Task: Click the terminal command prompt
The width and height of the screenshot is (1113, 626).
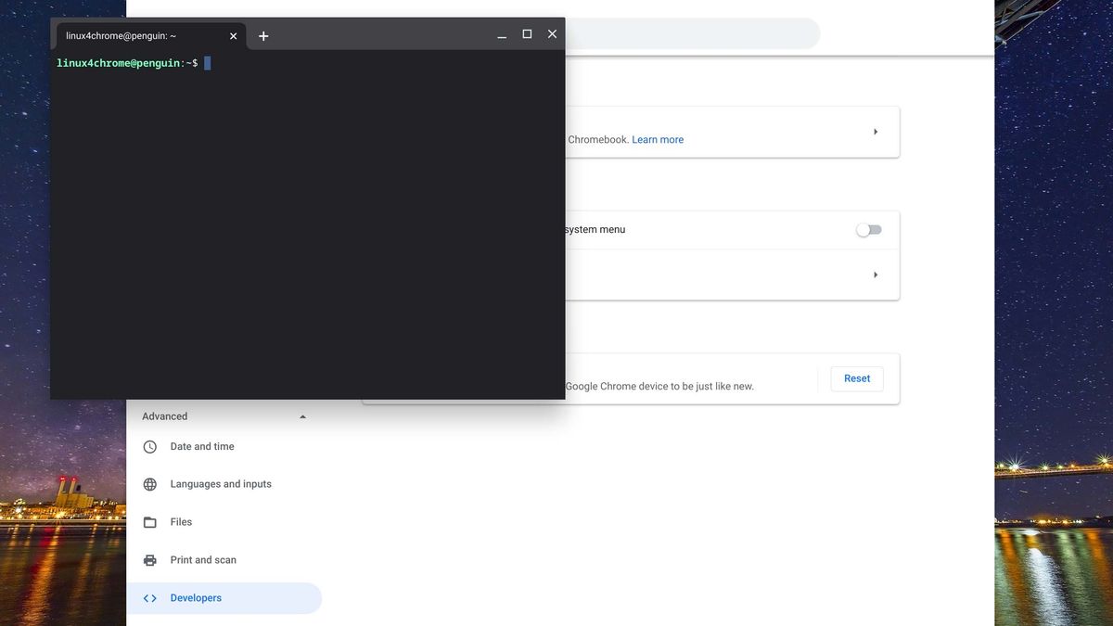Action: pyautogui.click(x=206, y=62)
